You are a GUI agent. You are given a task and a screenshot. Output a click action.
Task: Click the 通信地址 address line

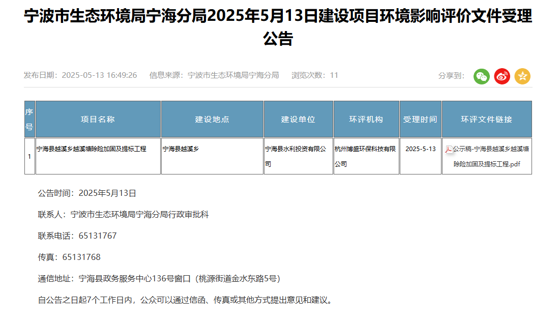[159, 278]
